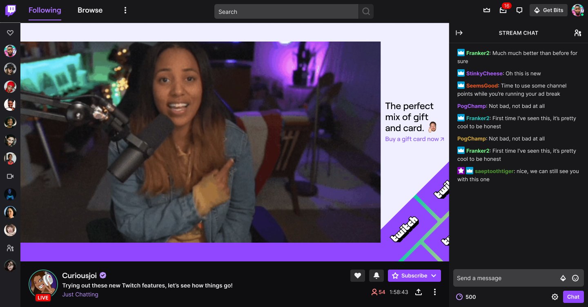588x307 pixels.
Task: Click the Subscribe button
Action: click(414, 276)
